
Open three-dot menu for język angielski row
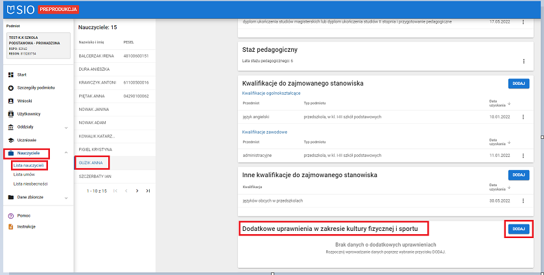523,117
